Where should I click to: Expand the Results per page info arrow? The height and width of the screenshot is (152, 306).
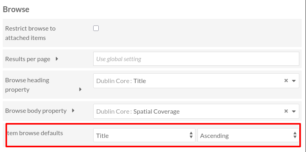(x=57, y=59)
